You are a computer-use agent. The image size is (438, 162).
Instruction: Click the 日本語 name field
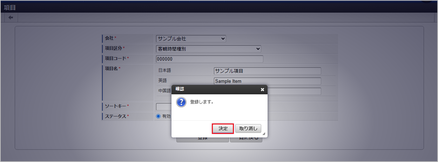tap(268, 71)
